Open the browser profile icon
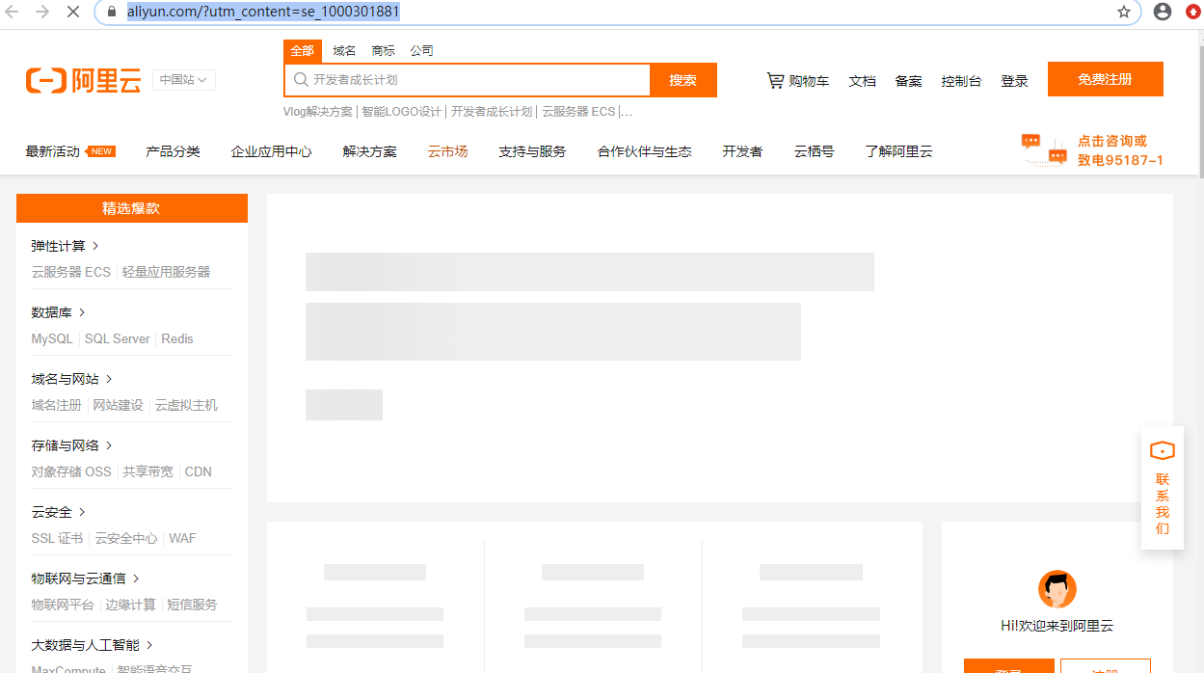 point(1162,13)
